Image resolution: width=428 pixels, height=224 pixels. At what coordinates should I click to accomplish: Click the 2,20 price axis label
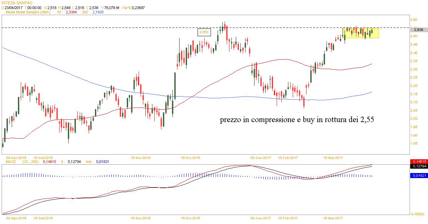click(x=415, y=86)
